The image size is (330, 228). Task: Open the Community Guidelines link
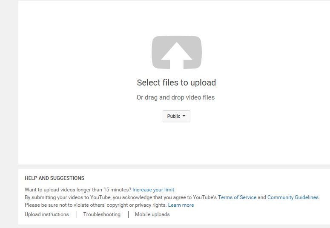[x=293, y=197]
